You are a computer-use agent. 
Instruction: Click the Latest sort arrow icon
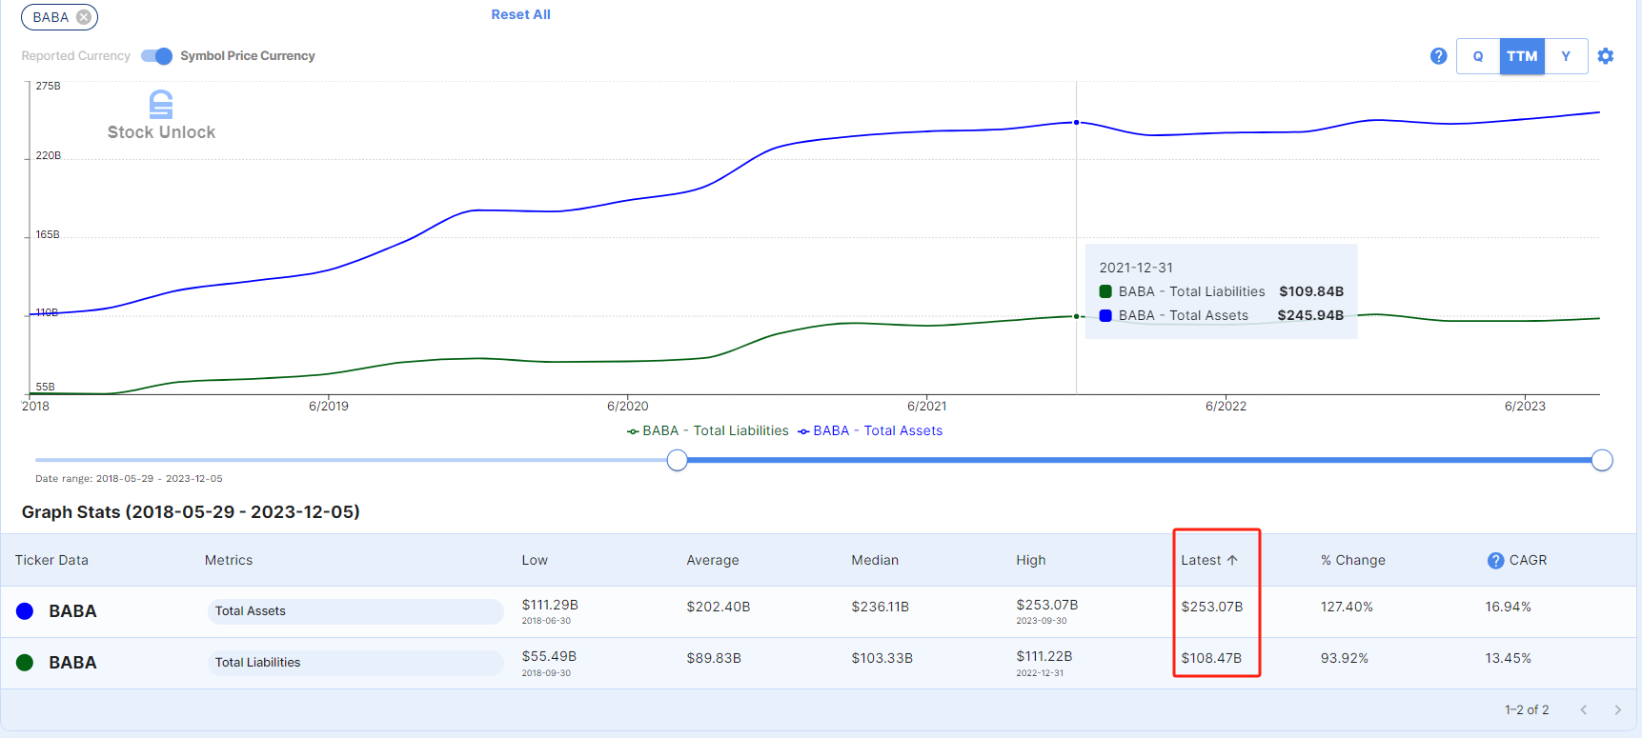(x=1232, y=560)
